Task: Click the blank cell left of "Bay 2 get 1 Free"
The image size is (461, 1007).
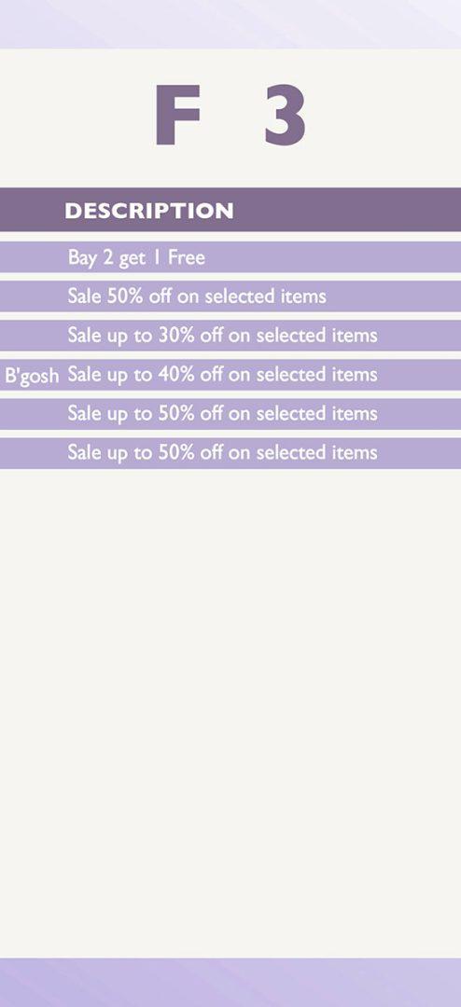Action: 31,257
